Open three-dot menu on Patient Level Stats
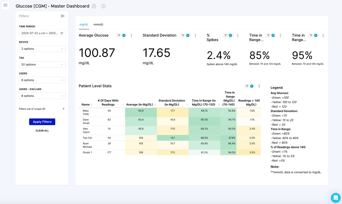 [x=259, y=86]
